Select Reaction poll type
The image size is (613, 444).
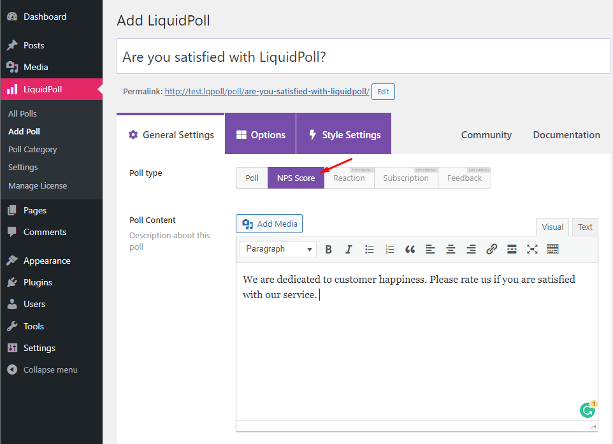[349, 178]
